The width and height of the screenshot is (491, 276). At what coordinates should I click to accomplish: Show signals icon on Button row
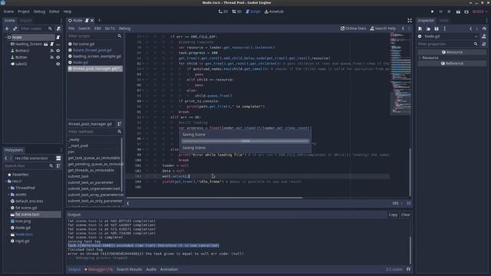(52, 58)
